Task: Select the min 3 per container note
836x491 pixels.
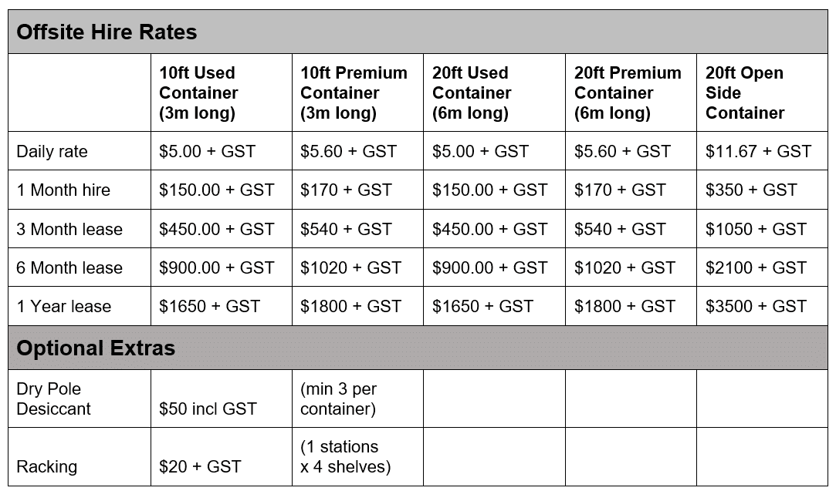Action: tap(338, 399)
